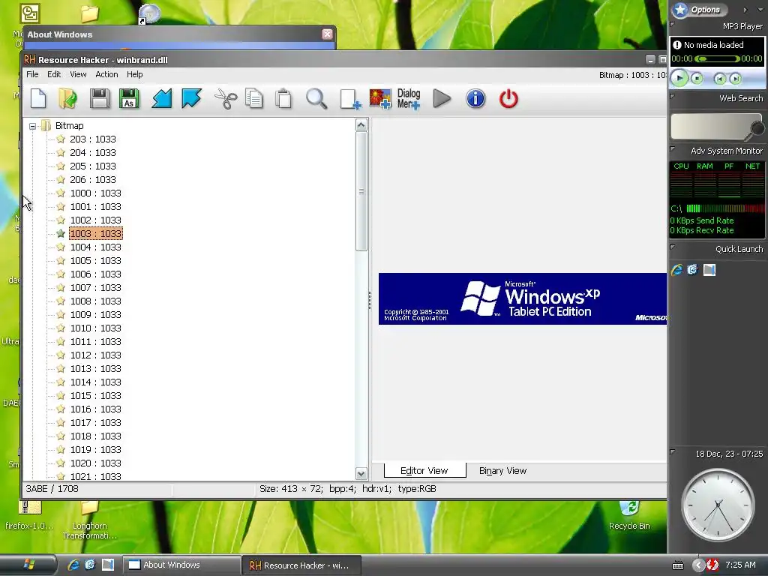Select bitmap resource 206 : 1033
This screenshot has width=768, height=576.
[92, 180]
